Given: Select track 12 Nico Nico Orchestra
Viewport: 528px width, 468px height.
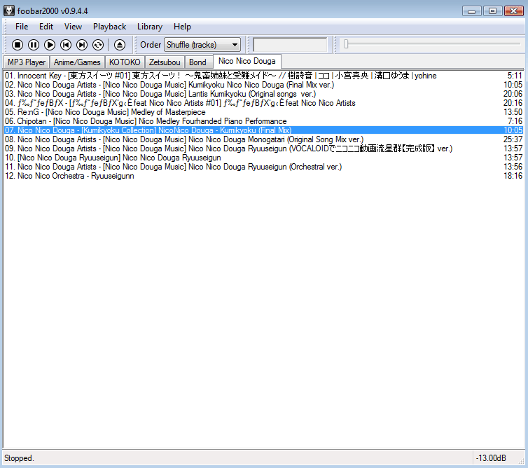Looking at the screenshot, I should coord(263,176).
